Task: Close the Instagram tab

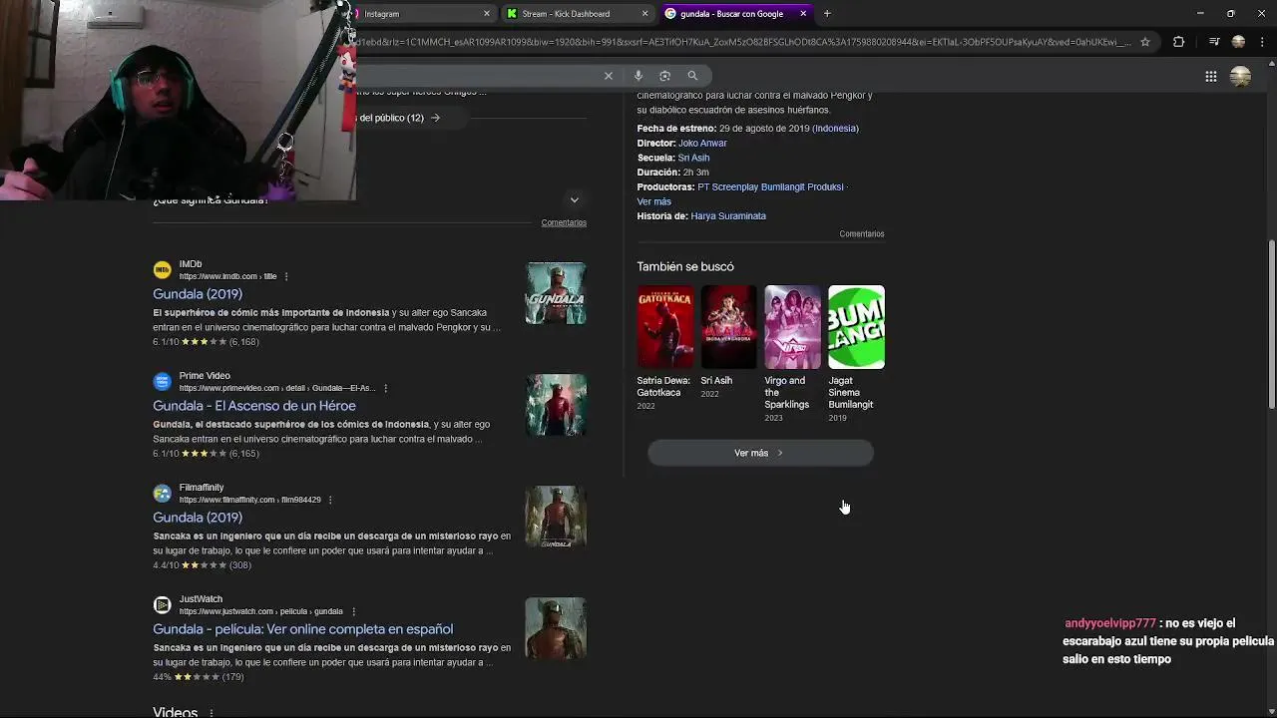Action: click(487, 14)
